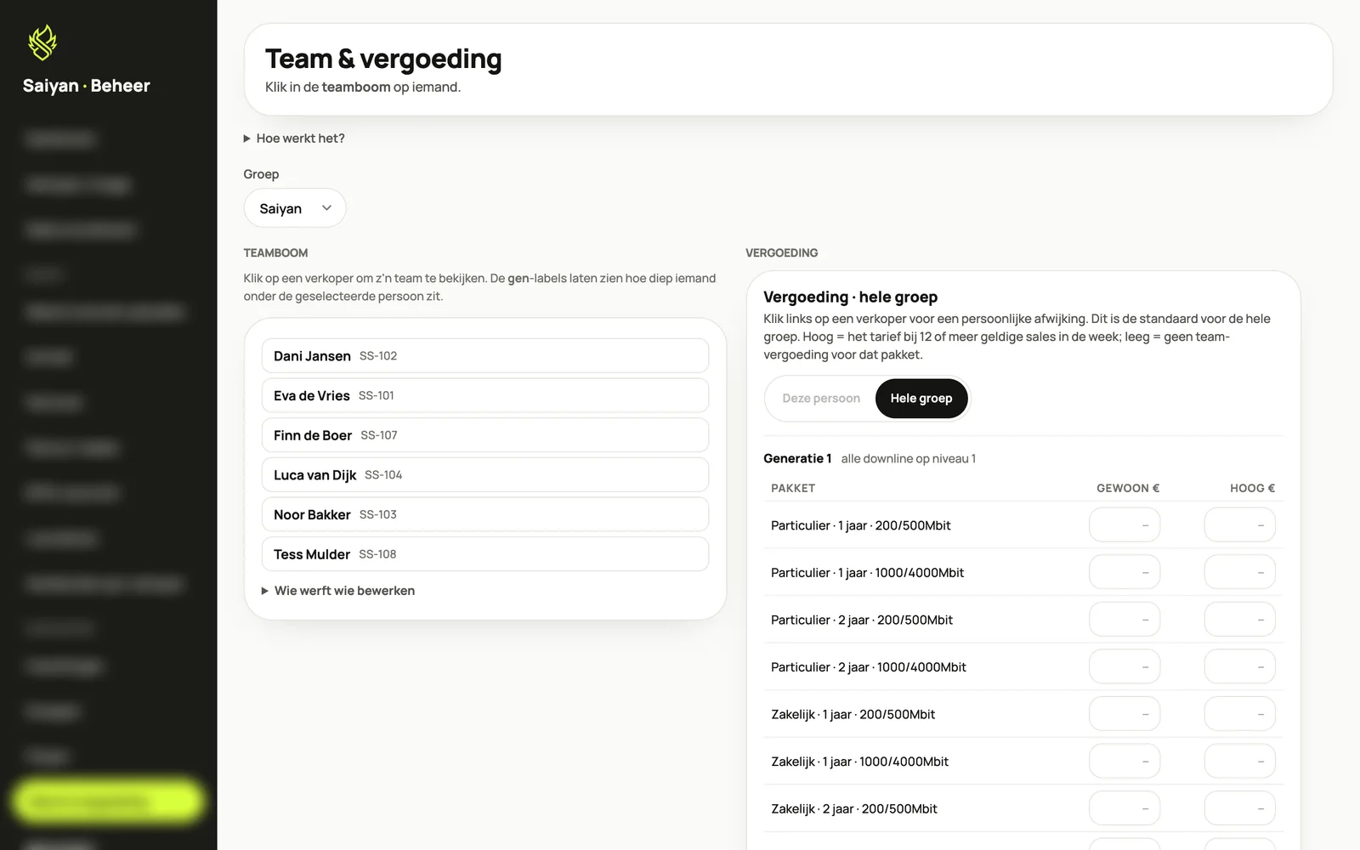Click Gewoon field for Particulier 2 jaar 200/500Mbit
The height and width of the screenshot is (850, 1360).
pyautogui.click(x=1125, y=620)
